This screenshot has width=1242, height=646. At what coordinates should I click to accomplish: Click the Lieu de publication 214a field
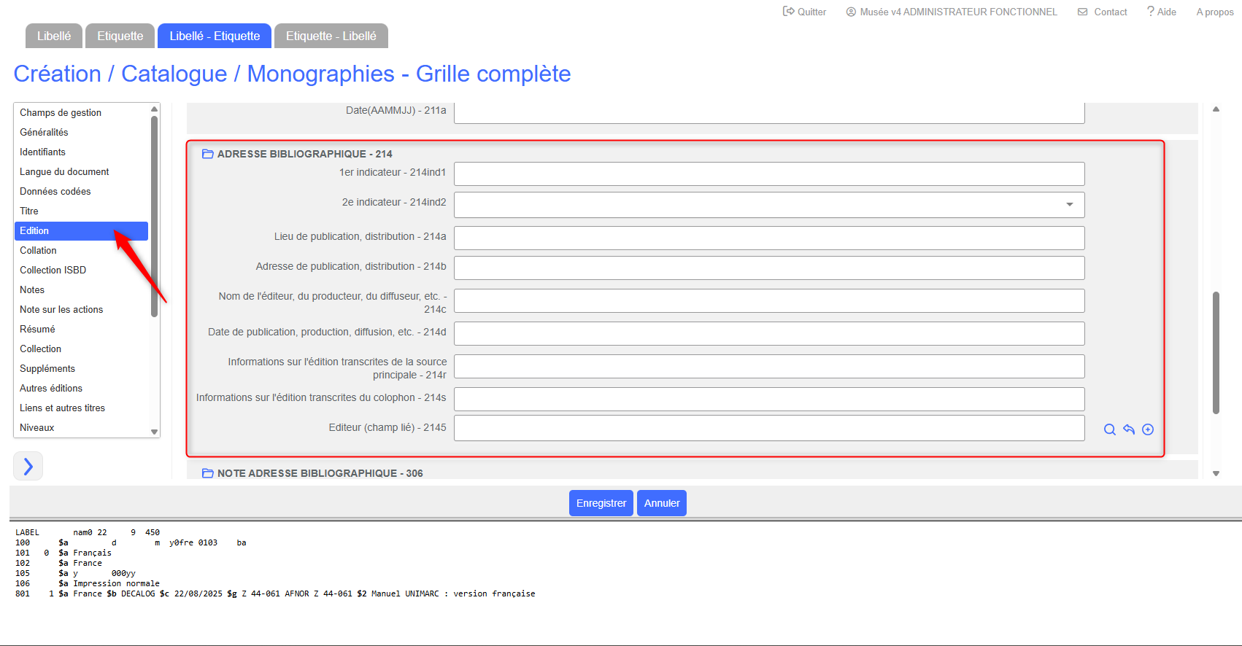coord(768,238)
